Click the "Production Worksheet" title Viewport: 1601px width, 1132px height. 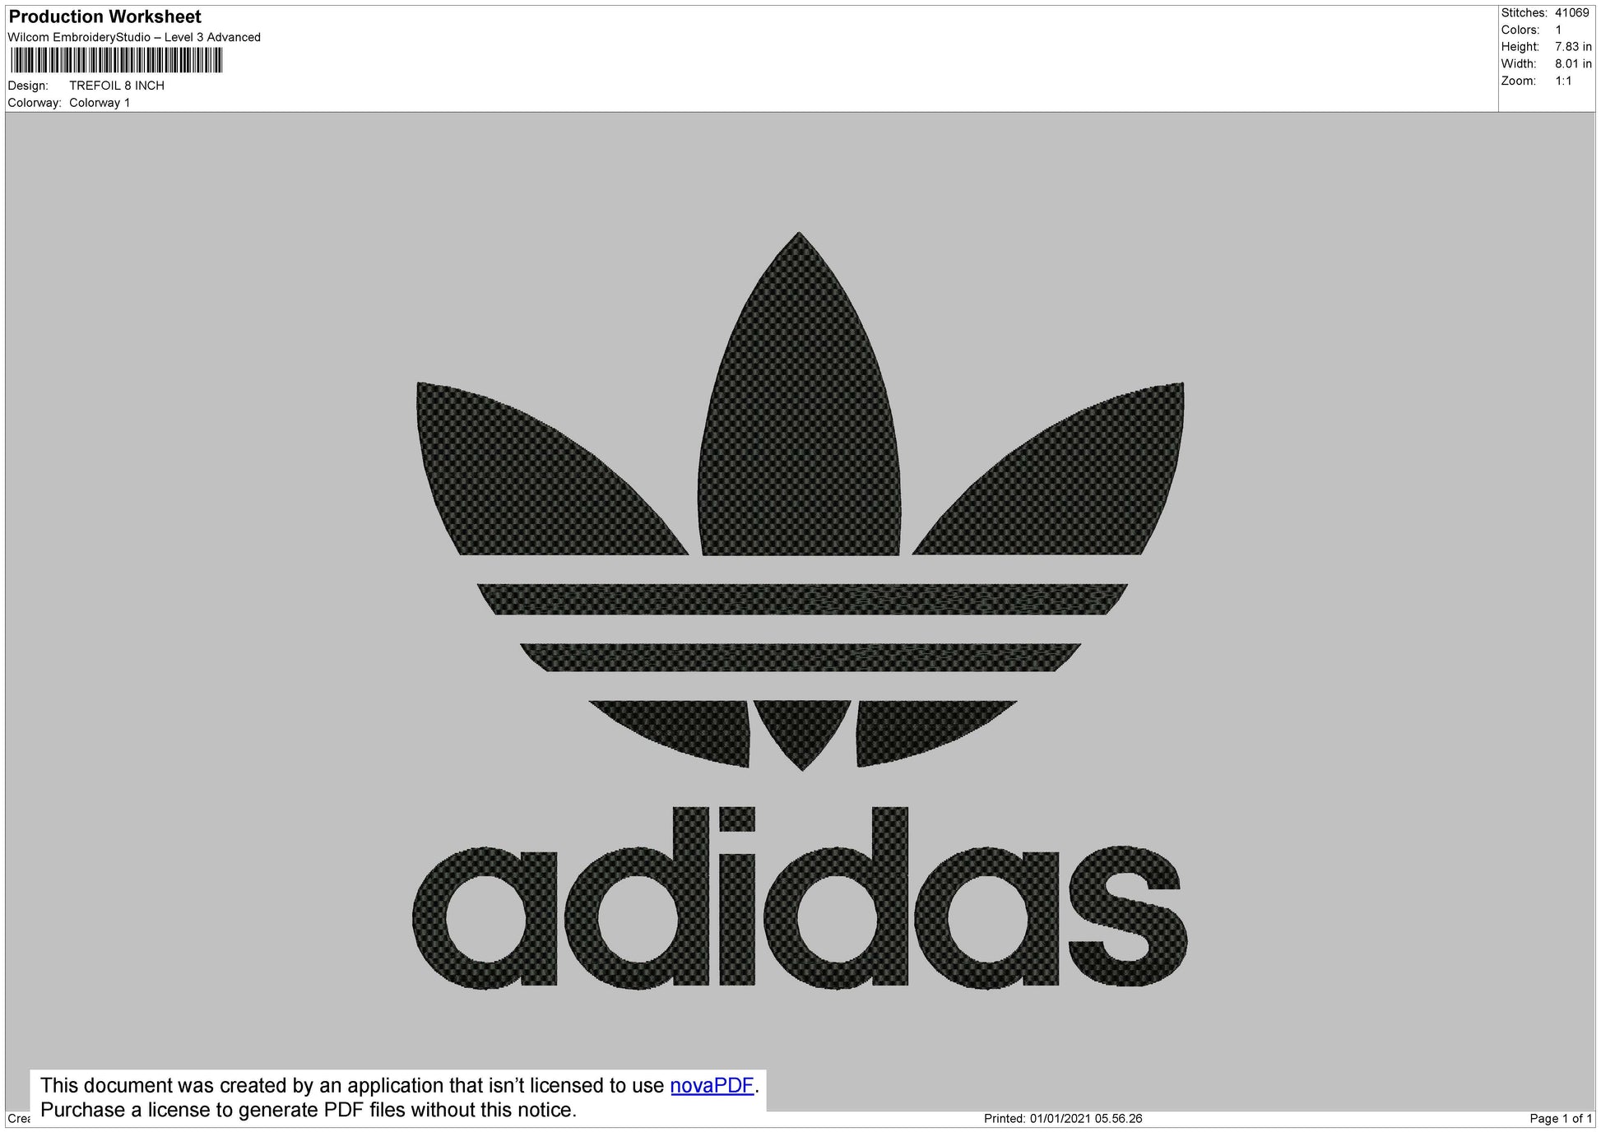[105, 16]
